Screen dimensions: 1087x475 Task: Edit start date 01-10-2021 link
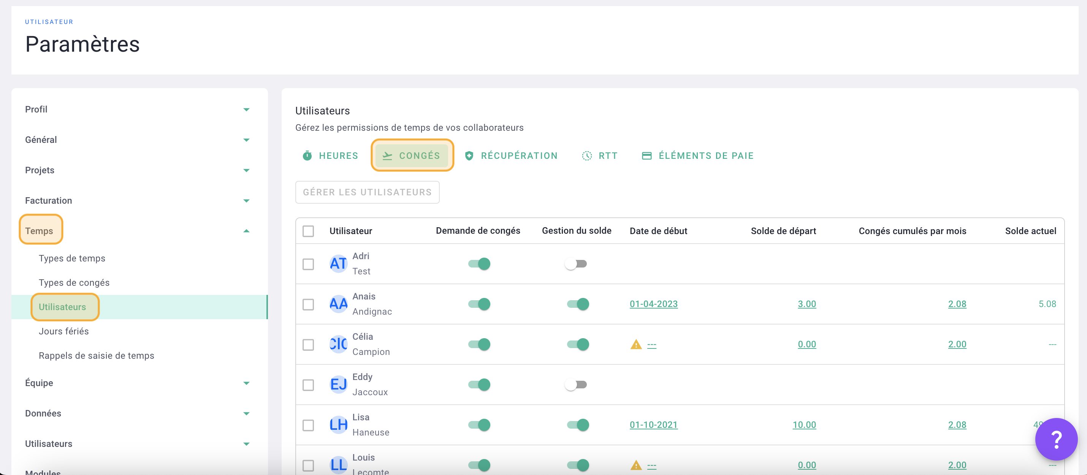(654, 425)
